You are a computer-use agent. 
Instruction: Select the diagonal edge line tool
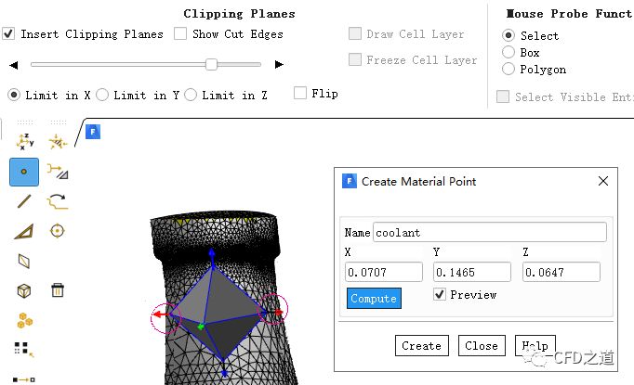(24, 201)
